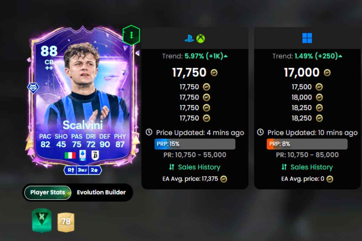The height and width of the screenshot is (241, 362).
Task: Click the blue fox playstyle icon on card
Action: (33, 88)
